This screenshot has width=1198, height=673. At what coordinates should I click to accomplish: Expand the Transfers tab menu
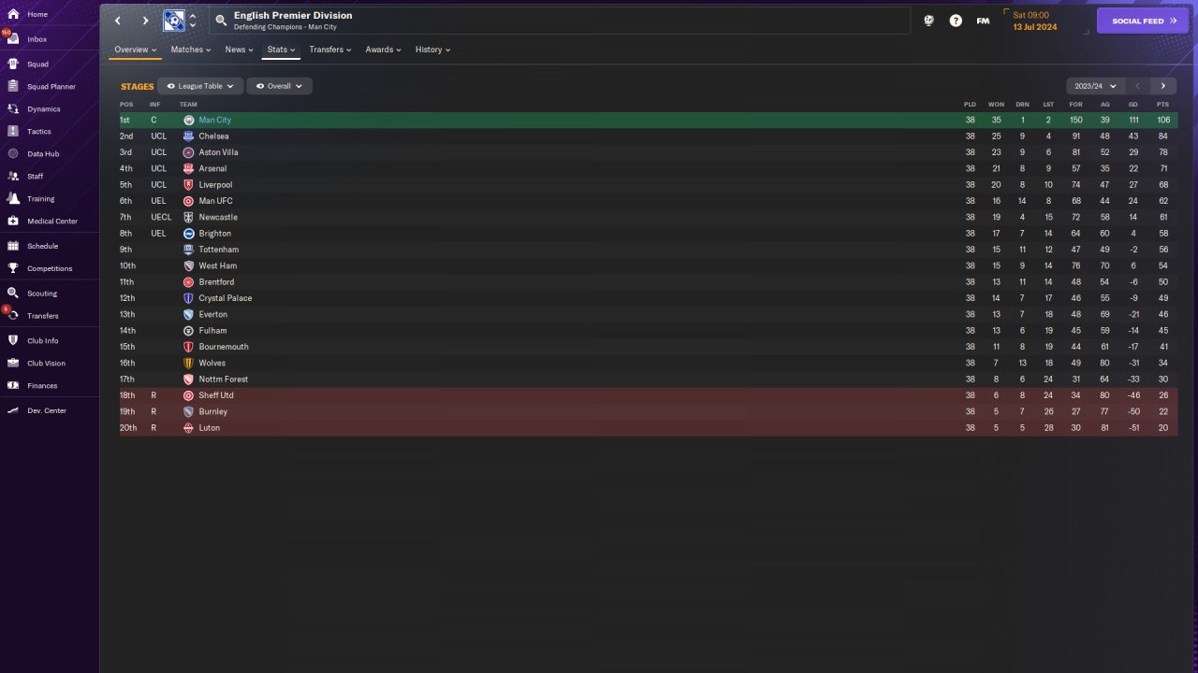pyautogui.click(x=330, y=50)
